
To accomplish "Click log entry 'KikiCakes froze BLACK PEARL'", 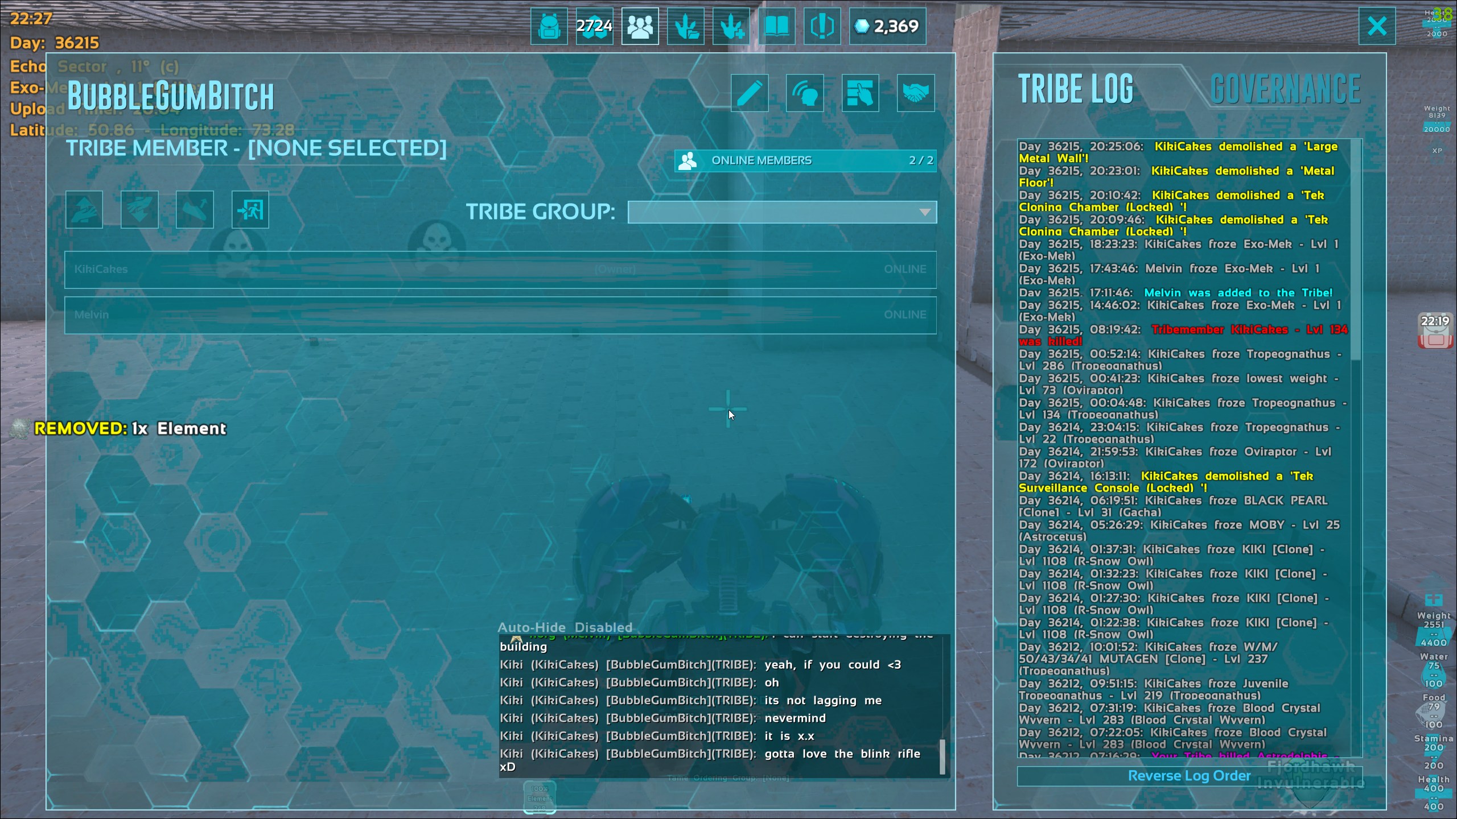I will tap(1173, 506).
